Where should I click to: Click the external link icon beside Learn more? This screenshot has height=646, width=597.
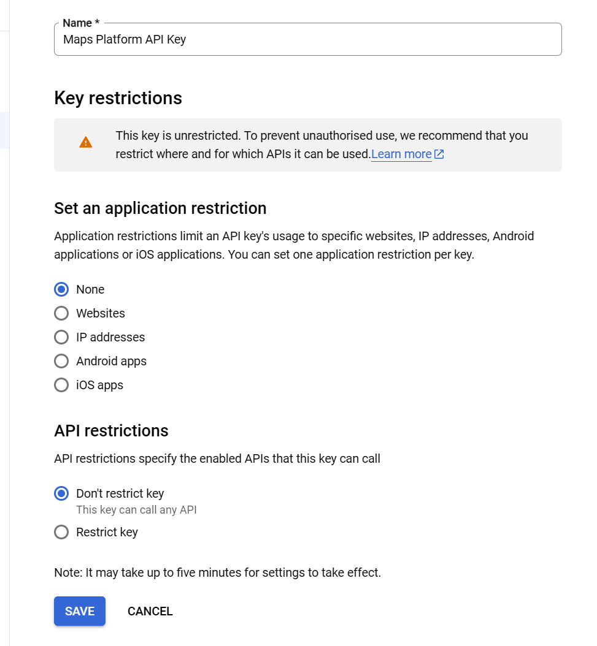pos(439,154)
